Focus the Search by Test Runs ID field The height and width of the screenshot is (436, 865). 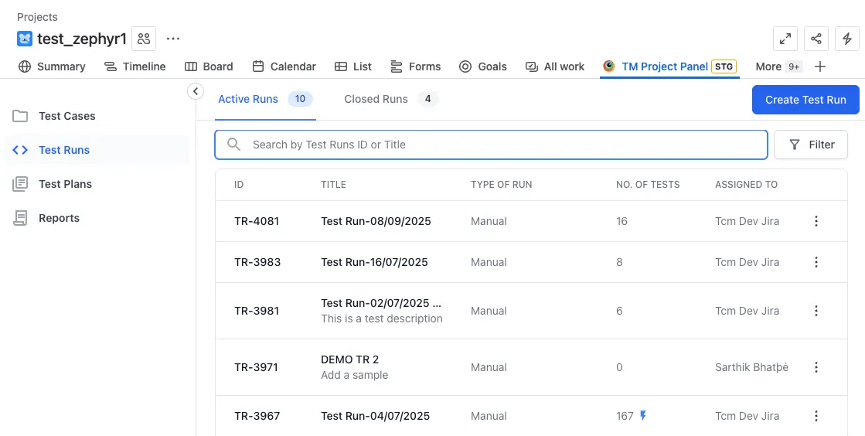point(491,145)
